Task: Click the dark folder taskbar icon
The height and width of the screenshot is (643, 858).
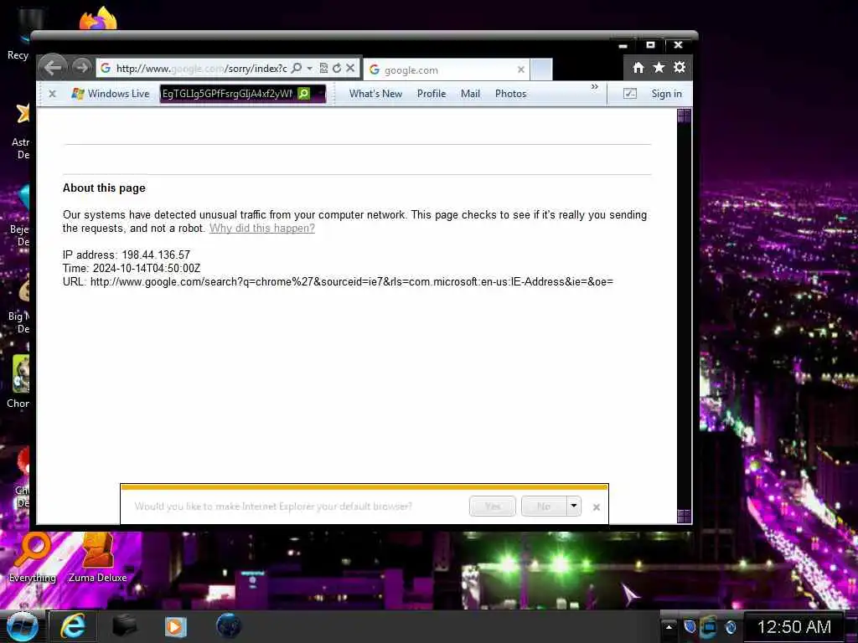Action: 125,626
